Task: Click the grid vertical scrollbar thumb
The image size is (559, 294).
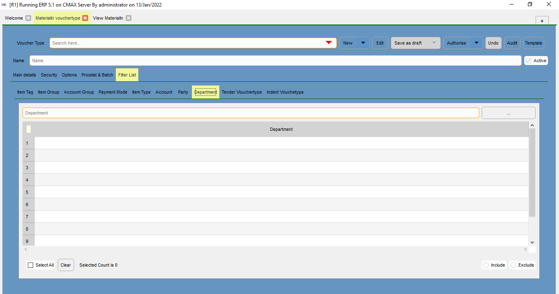Action: point(532,173)
